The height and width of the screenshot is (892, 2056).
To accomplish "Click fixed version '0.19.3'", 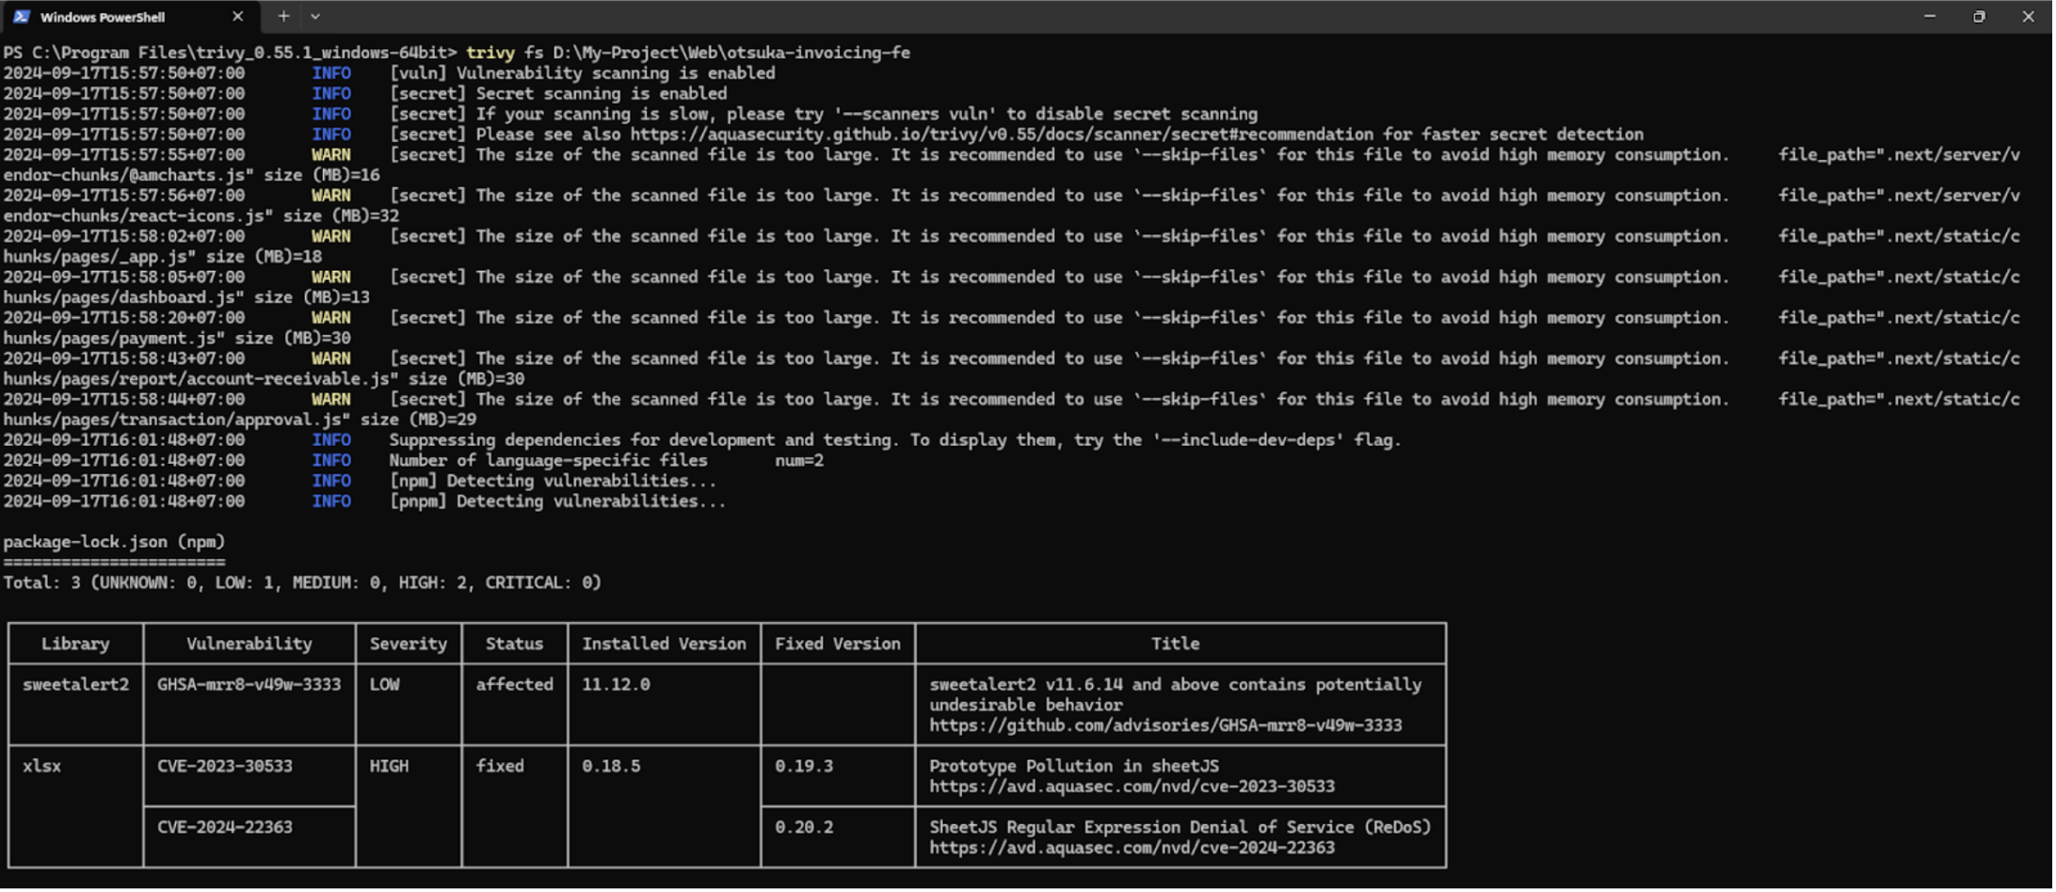I will (x=804, y=767).
